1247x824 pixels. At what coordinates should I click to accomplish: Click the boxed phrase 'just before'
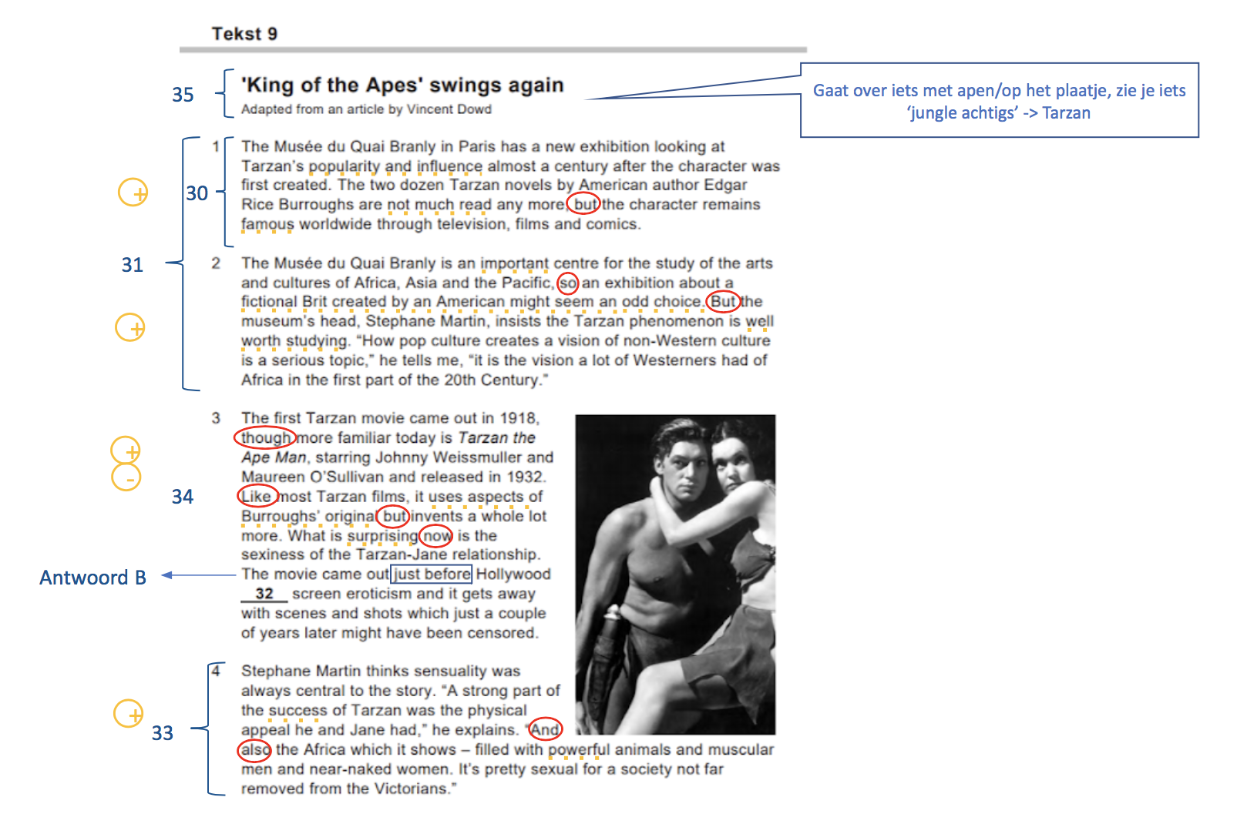coord(432,574)
